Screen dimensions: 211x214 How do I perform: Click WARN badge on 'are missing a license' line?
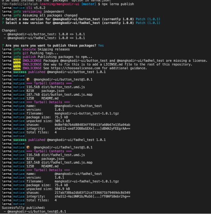17,60
